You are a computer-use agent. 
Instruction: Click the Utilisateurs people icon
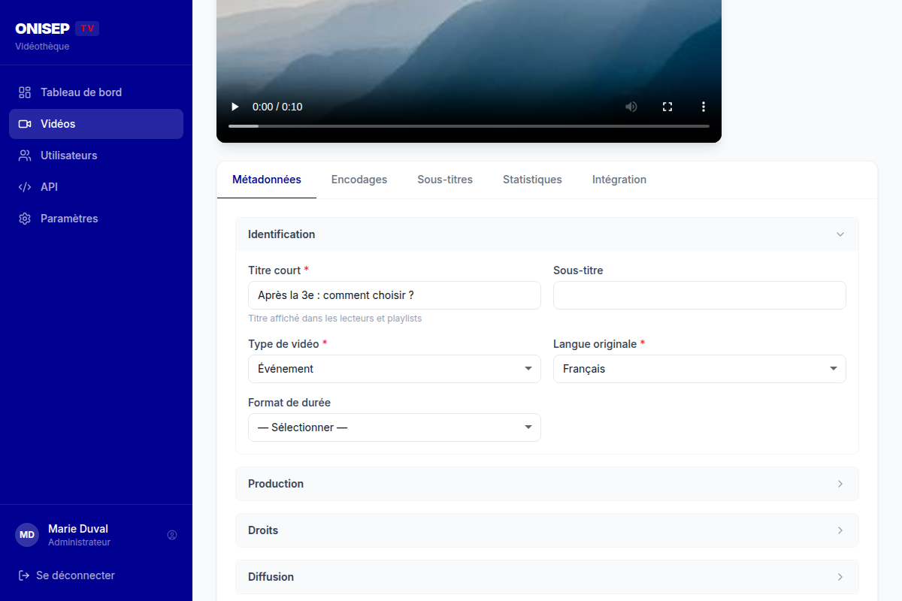click(25, 156)
